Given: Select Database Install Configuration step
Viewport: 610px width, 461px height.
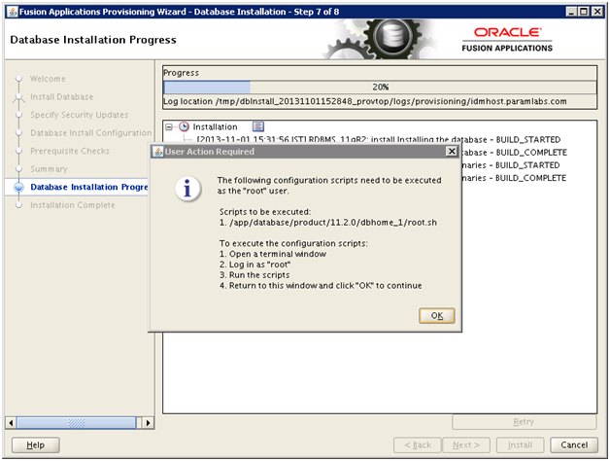Looking at the screenshot, I should coord(91,133).
